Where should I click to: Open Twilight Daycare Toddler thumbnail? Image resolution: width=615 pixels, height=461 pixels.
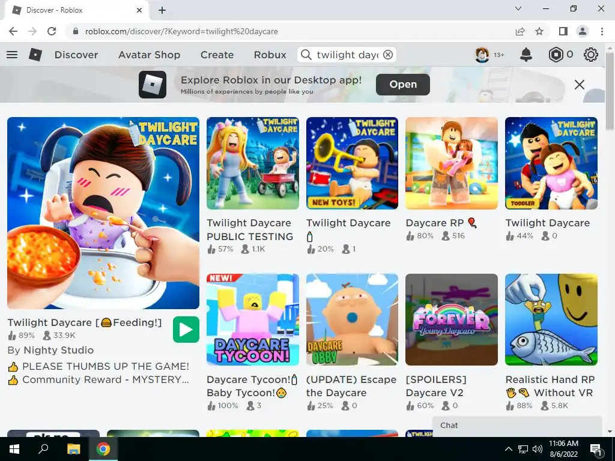[551, 163]
